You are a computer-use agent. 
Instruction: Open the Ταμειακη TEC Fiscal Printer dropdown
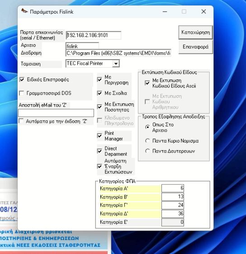coord(116,64)
